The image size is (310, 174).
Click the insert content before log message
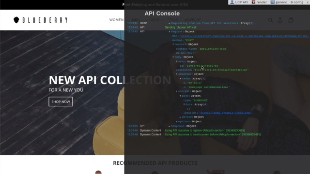point(213,134)
